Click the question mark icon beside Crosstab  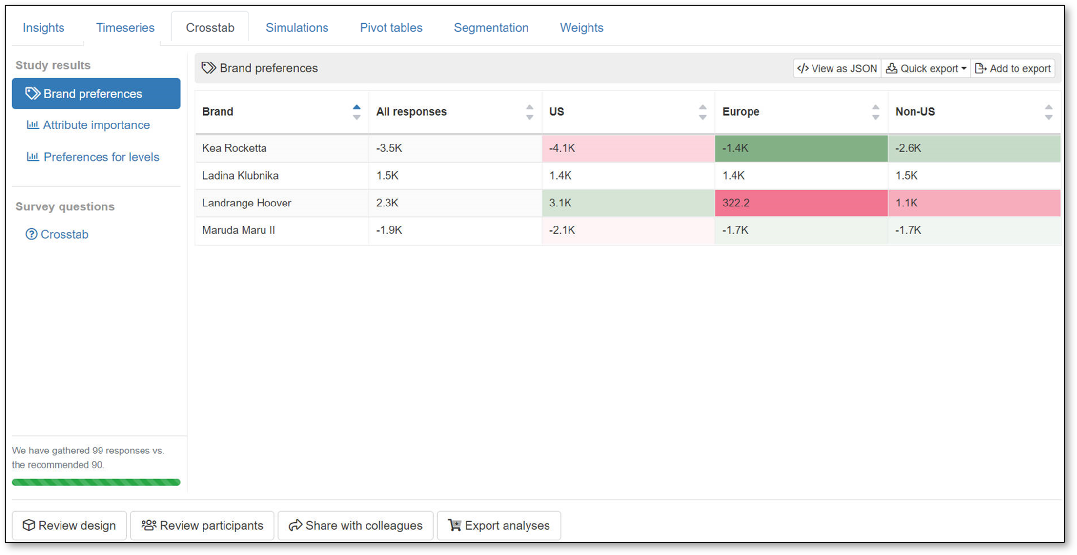pyautogui.click(x=31, y=234)
